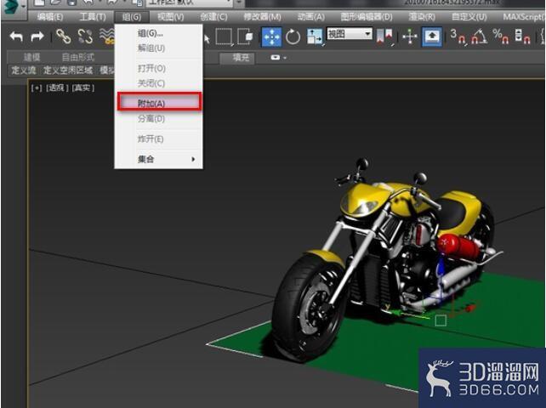Open the reference coordinate system dropdown 视图
Screen dimensions: 546x408
tap(350, 34)
